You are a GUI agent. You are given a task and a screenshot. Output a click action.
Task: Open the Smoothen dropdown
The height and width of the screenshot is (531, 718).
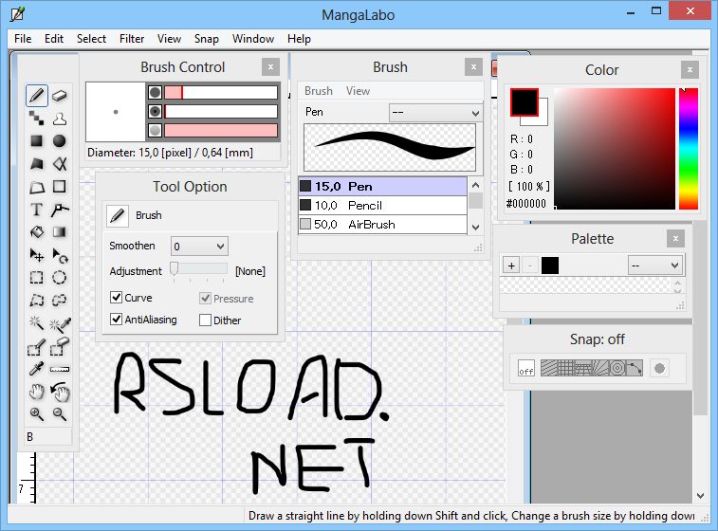pyautogui.click(x=199, y=247)
